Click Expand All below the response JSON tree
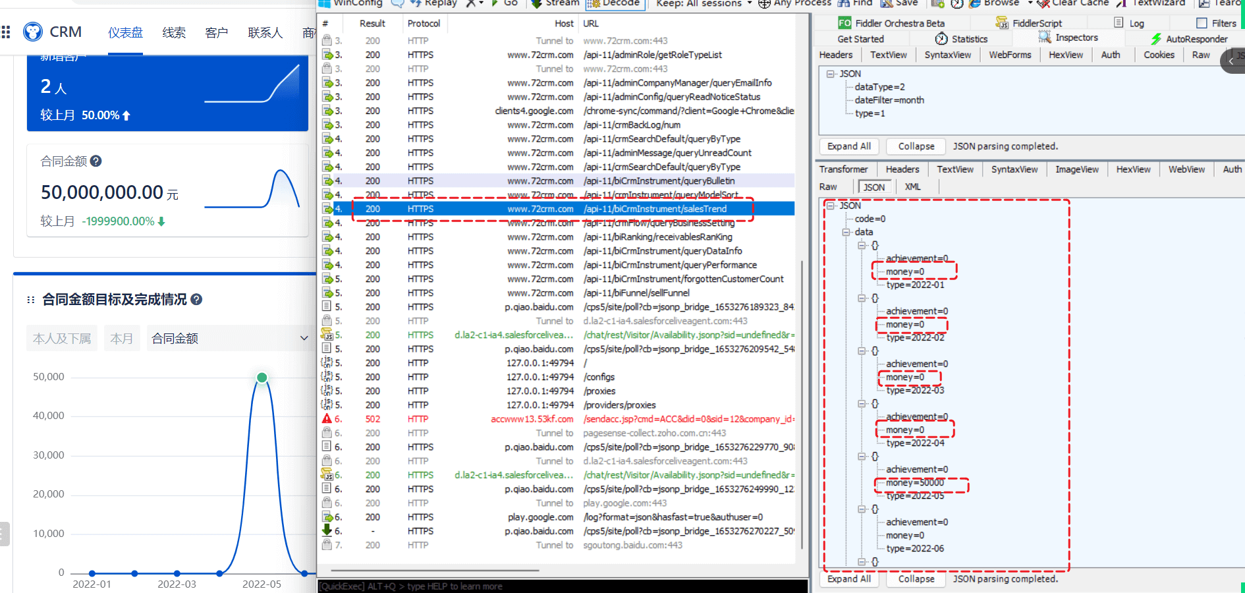This screenshot has width=1245, height=593. click(848, 579)
